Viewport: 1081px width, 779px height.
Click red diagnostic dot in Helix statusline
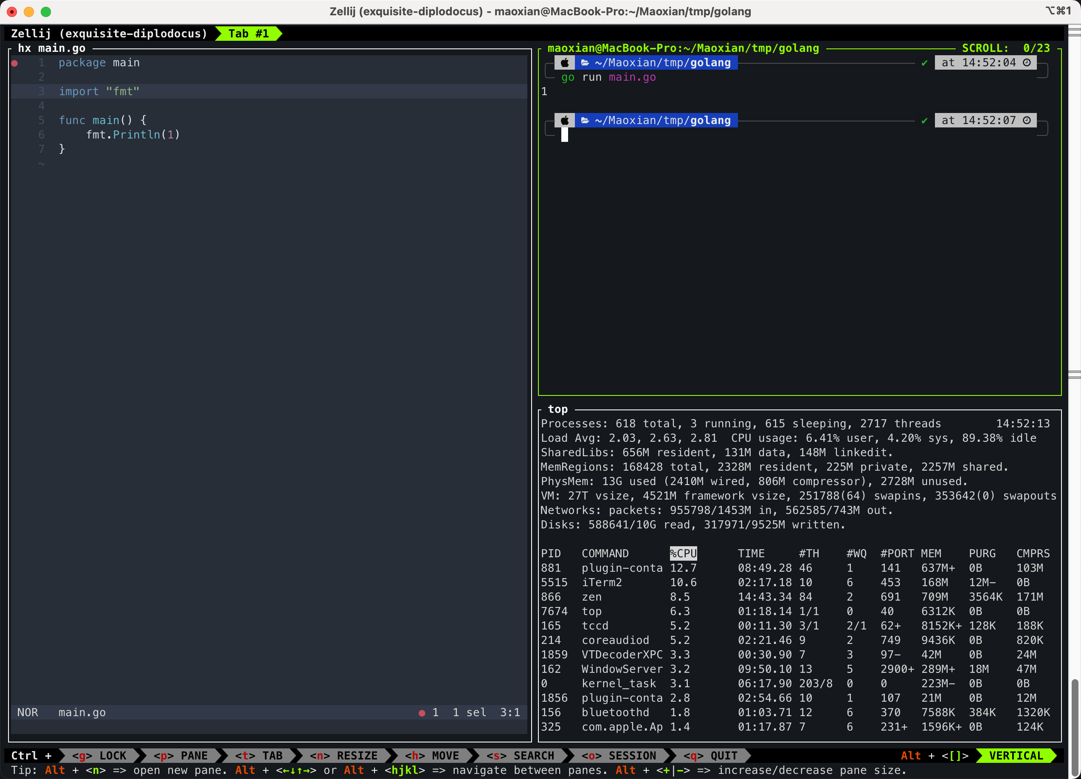tap(421, 713)
